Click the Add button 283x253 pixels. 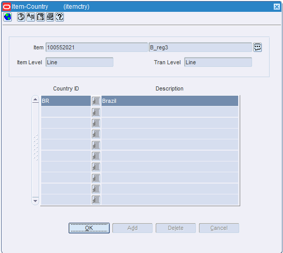click(132, 228)
